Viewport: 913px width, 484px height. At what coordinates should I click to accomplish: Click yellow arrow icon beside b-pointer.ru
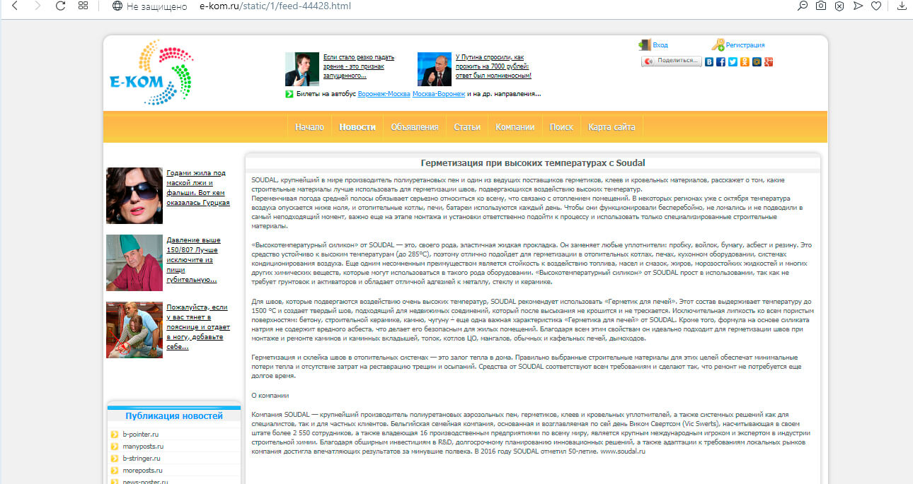point(115,434)
